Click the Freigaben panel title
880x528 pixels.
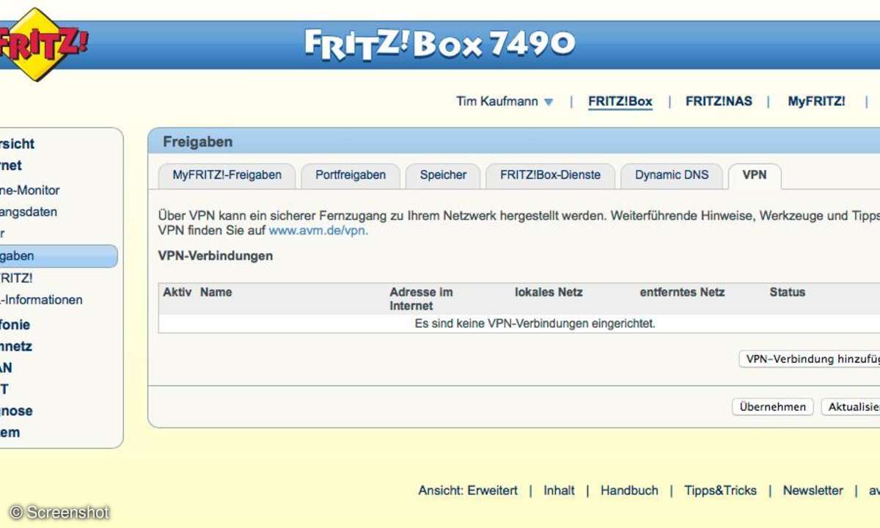pos(197,142)
